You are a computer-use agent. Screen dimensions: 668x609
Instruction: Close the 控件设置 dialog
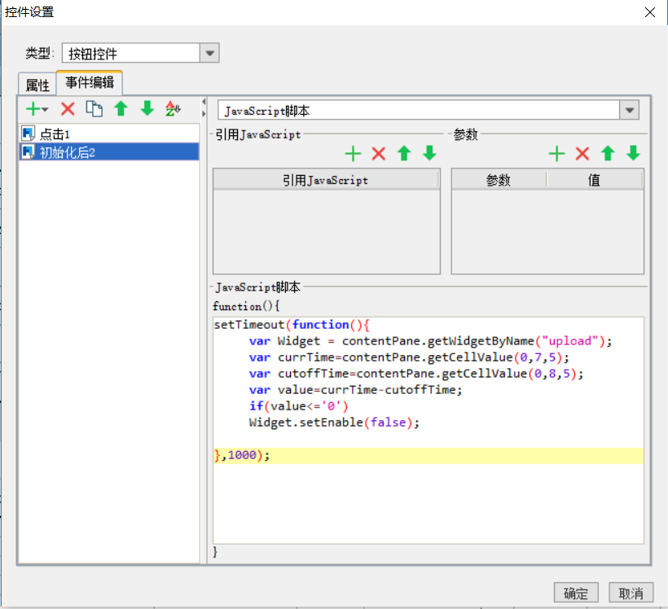click(650, 12)
